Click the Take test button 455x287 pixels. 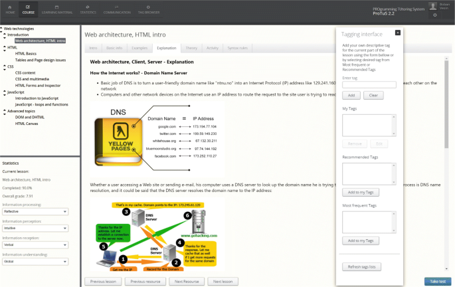pos(438,282)
